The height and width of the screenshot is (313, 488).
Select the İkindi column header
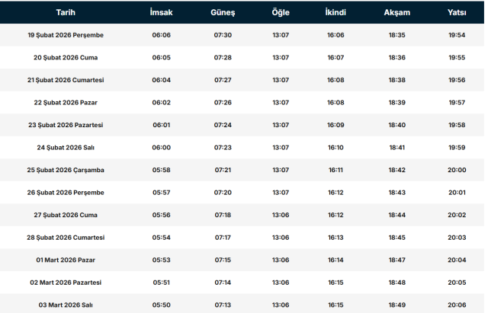coord(335,13)
